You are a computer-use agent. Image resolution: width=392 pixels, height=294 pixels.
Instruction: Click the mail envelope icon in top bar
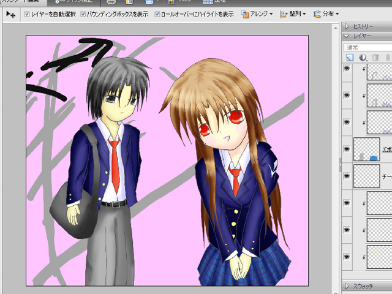tap(149, 2)
